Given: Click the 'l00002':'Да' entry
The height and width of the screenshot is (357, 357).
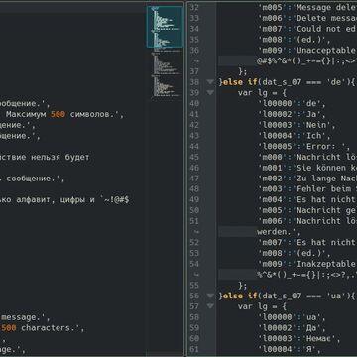Looking at the screenshot, I should coord(292,328).
